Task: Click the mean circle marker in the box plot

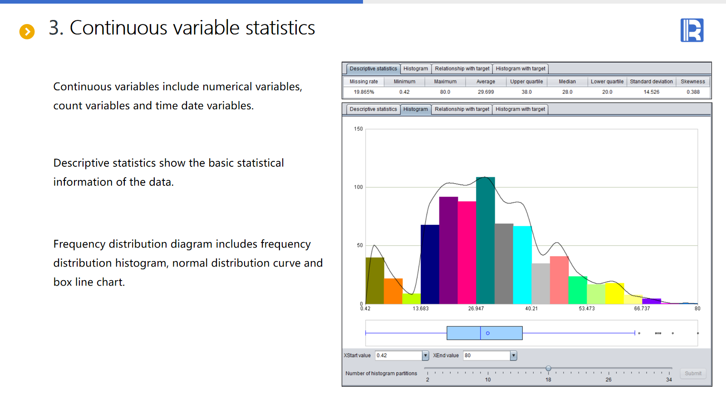Action: tap(488, 333)
